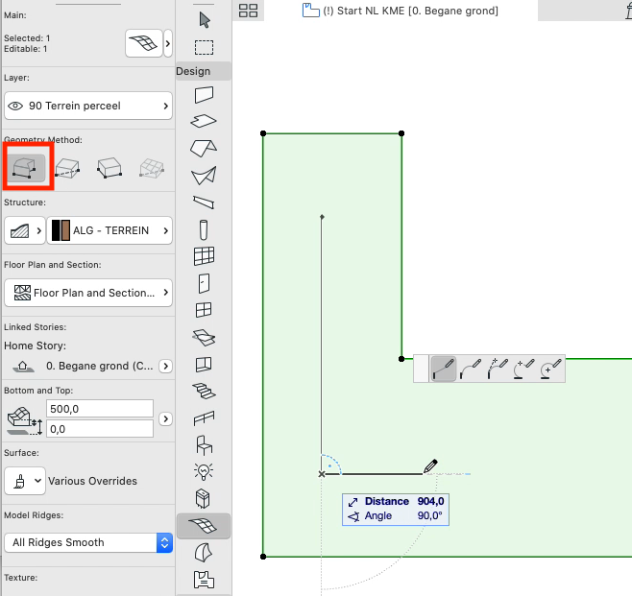Select the Curtain Wall tool
This screenshot has width=632, height=596.
[204, 256]
